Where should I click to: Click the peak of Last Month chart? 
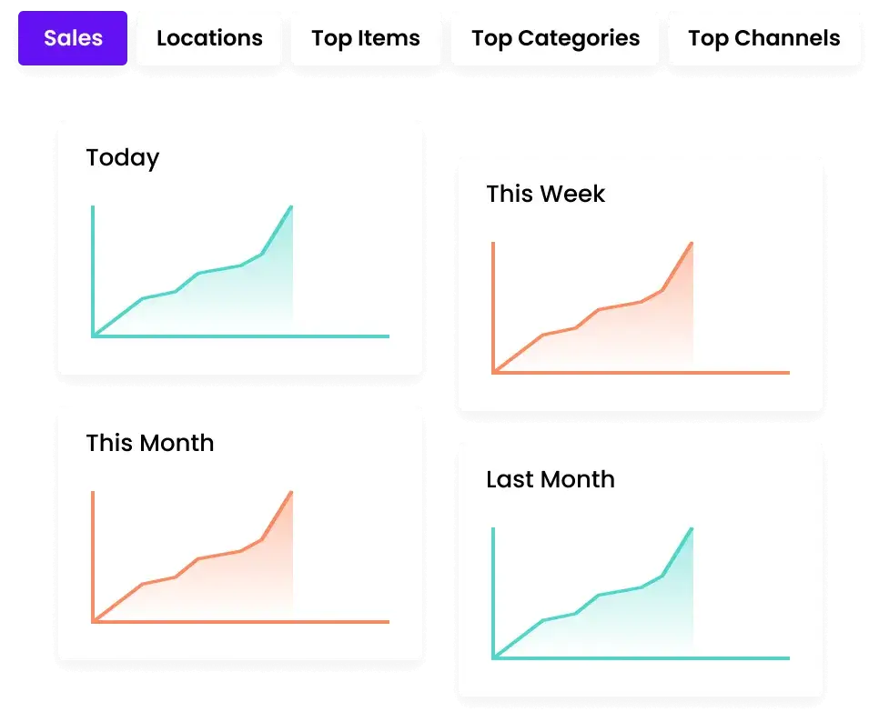tap(692, 529)
